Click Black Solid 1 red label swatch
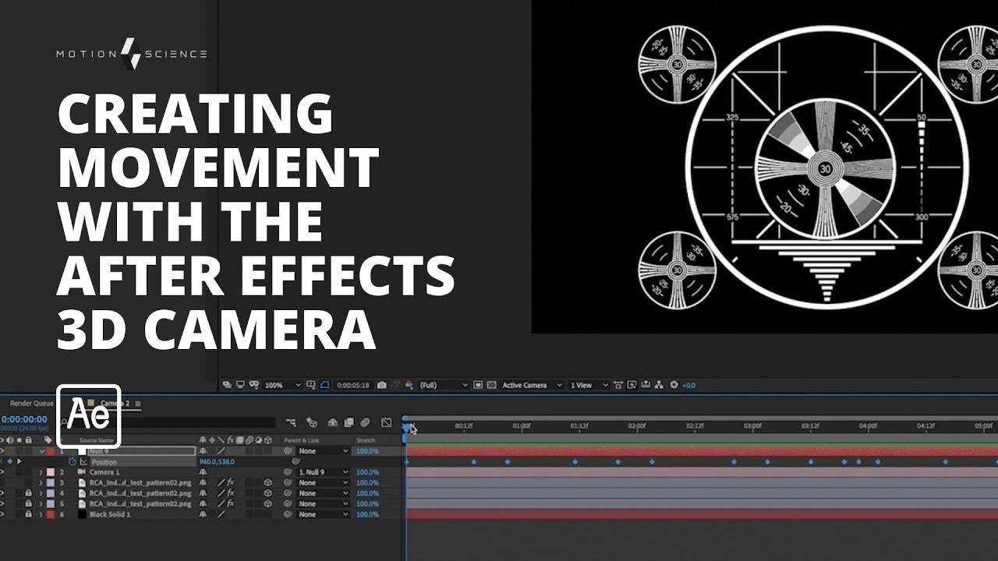998x561 pixels. pos(50,514)
